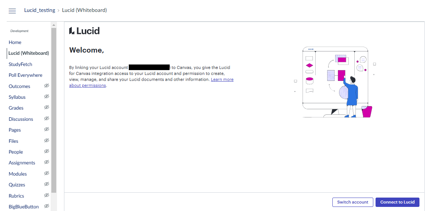Open Rubrics in course navigation
The height and width of the screenshot is (211, 431).
coord(16,196)
